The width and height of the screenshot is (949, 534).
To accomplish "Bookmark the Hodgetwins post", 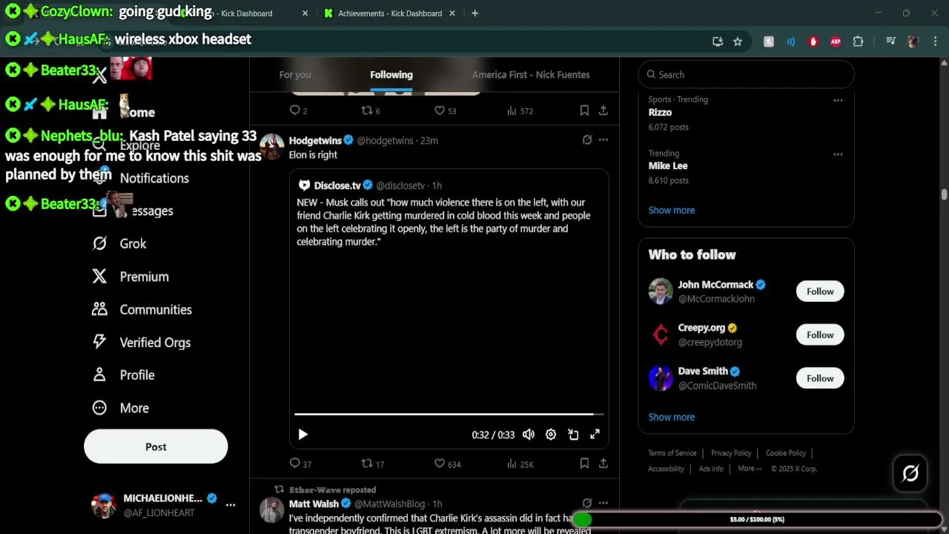I will [584, 464].
